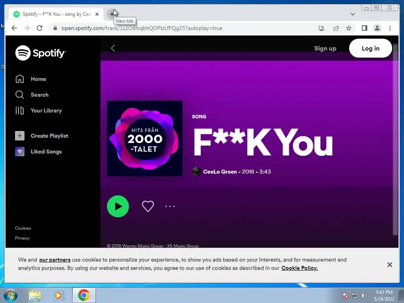Select the Spotify F**K You tab
Viewport: 404px width, 303px height.
click(x=56, y=14)
